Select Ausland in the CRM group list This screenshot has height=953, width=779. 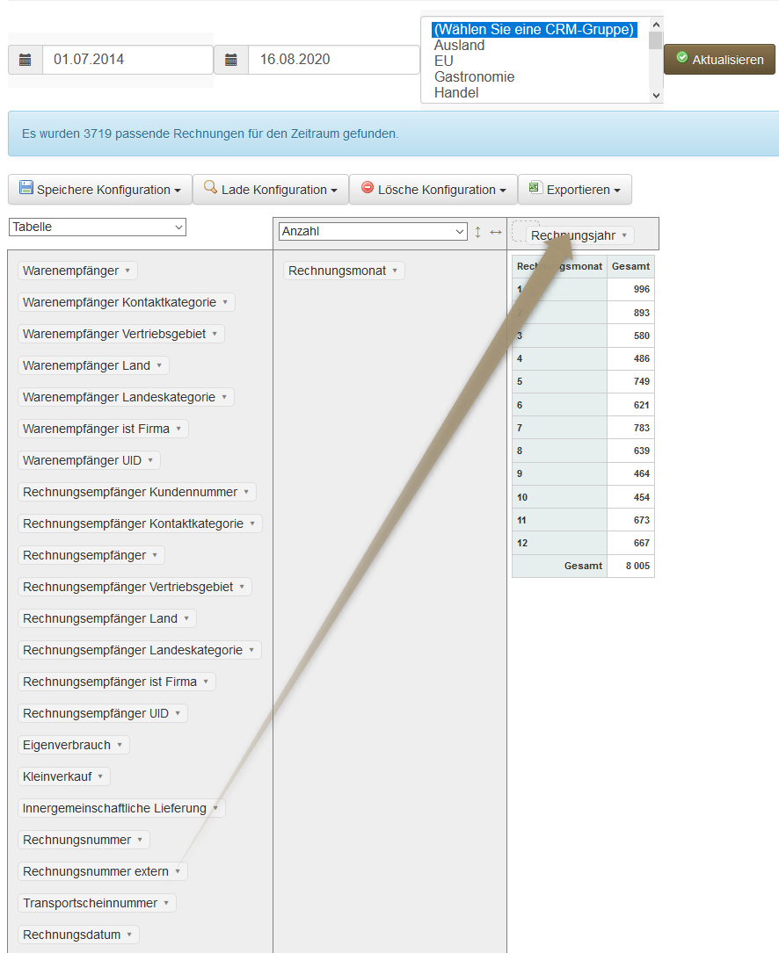point(459,46)
